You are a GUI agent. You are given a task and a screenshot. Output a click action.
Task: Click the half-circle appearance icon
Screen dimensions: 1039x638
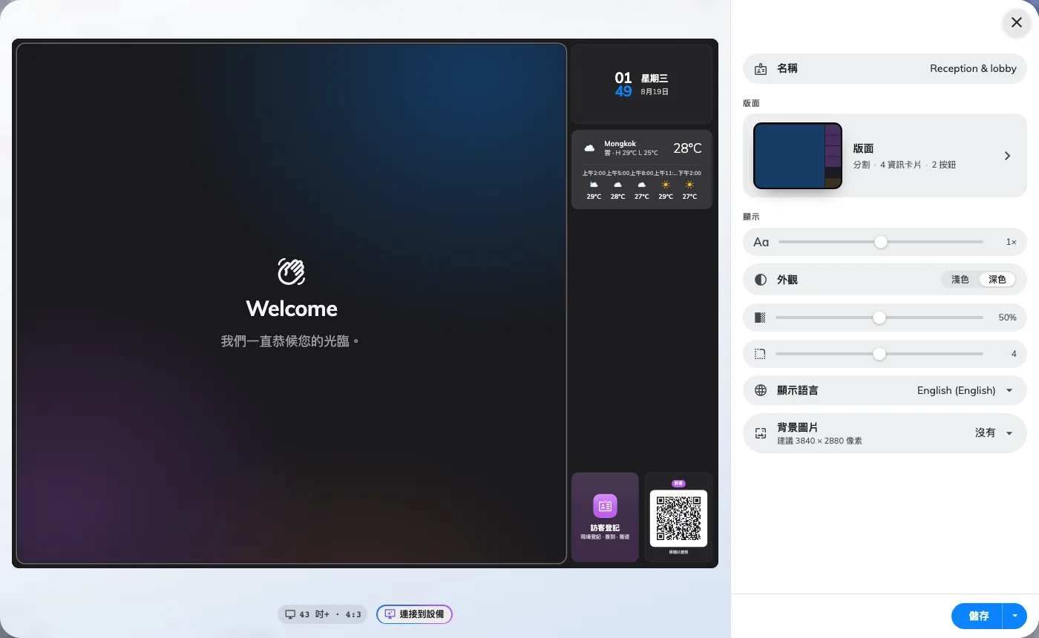coord(760,280)
